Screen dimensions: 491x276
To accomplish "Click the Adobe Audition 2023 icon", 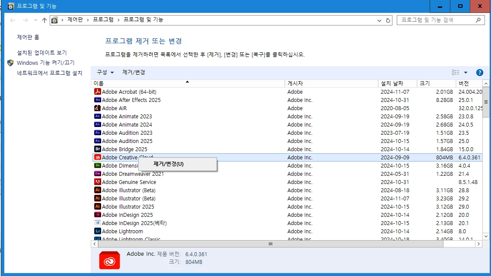I will [97, 133].
